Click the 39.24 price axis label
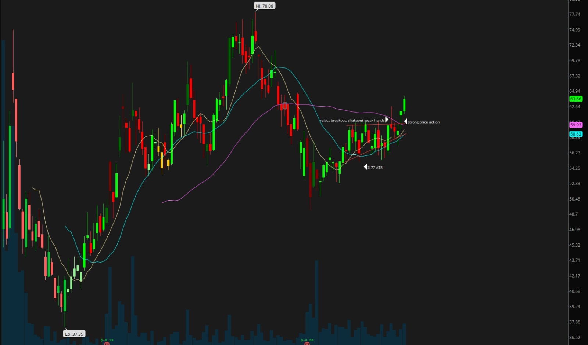The height and width of the screenshot is (345, 588). click(574, 307)
